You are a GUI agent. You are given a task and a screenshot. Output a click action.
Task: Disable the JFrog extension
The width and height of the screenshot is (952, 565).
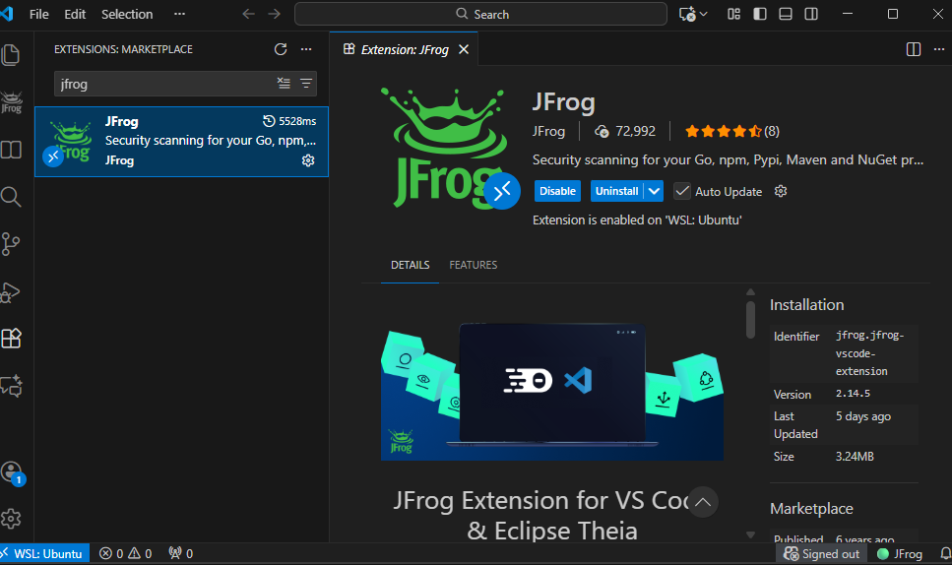(557, 191)
